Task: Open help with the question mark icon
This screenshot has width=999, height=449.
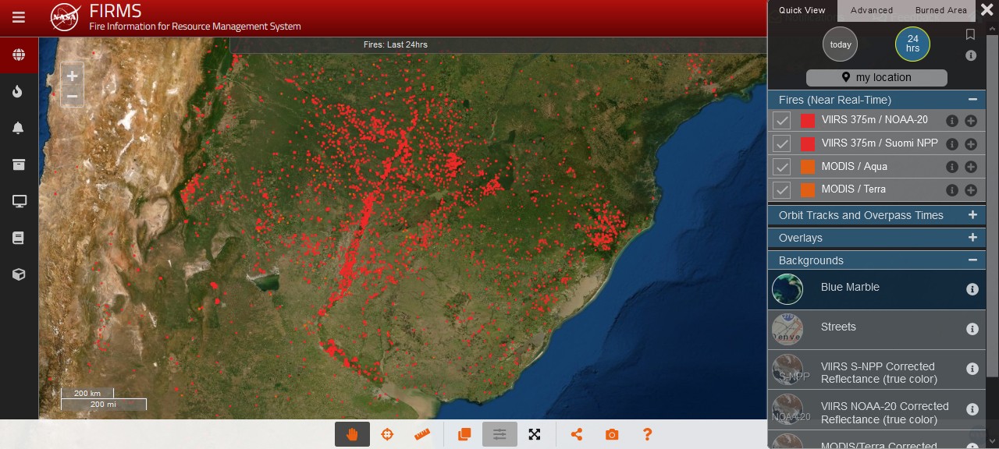Action: pyautogui.click(x=647, y=434)
